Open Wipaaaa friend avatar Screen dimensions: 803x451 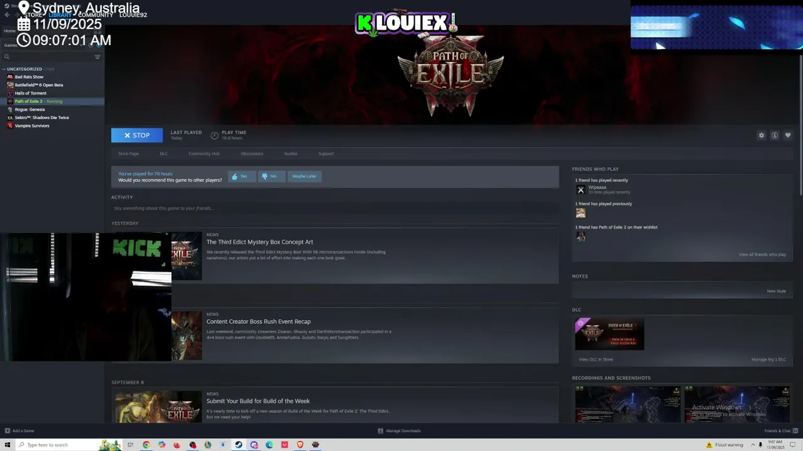coord(580,189)
